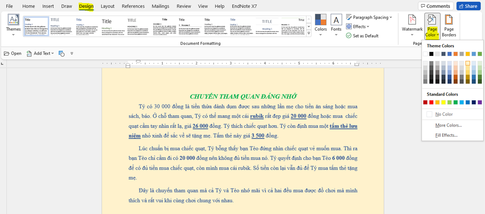The width and height of the screenshot is (485, 214).
Task: Expand the Add Text dropdown
Action: (40, 53)
